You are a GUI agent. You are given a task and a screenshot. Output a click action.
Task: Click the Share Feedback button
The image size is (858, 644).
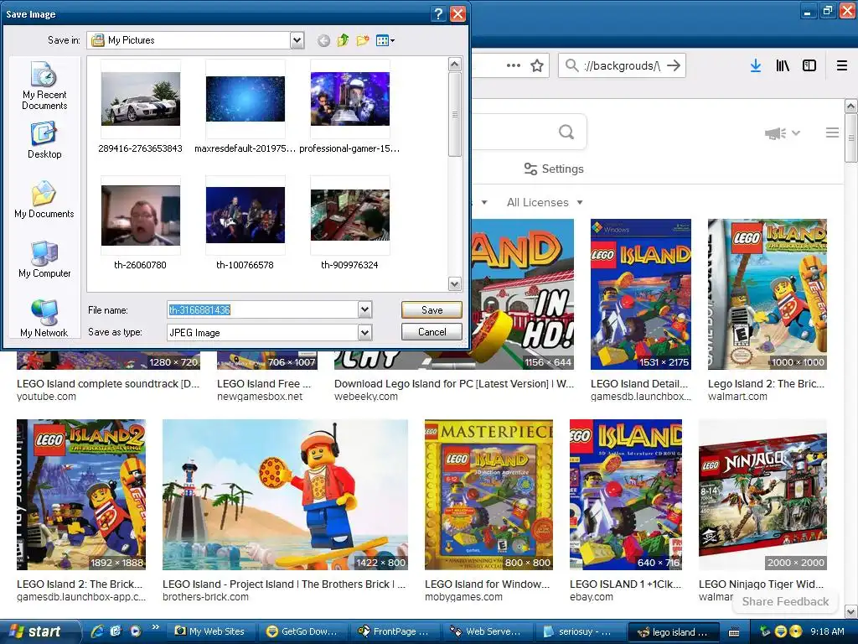pos(785,601)
